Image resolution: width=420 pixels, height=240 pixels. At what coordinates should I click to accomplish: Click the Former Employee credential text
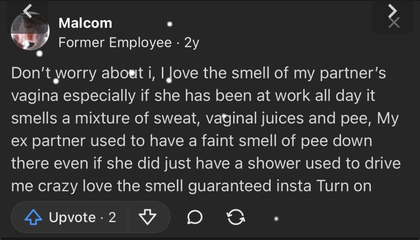(115, 42)
